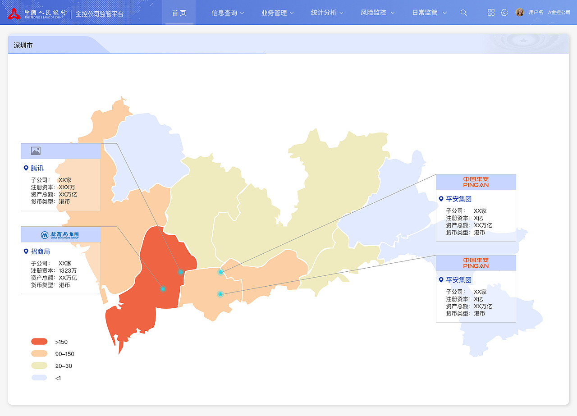Select the map marker linked to upper 平安集团 card

click(x=220, y=272)
